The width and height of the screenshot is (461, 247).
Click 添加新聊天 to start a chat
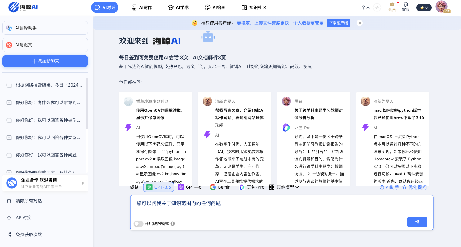(x=45, y=61)
